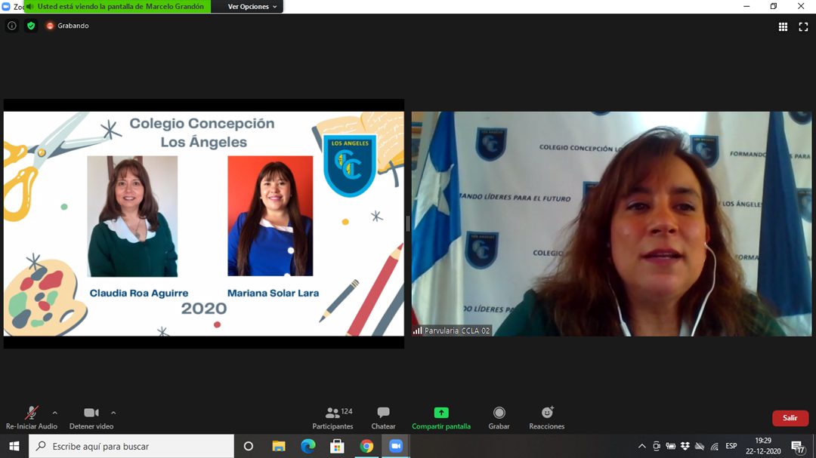Toggle Detener video camera
Screen dimensions: 816x458
click(x=91, y=417)
